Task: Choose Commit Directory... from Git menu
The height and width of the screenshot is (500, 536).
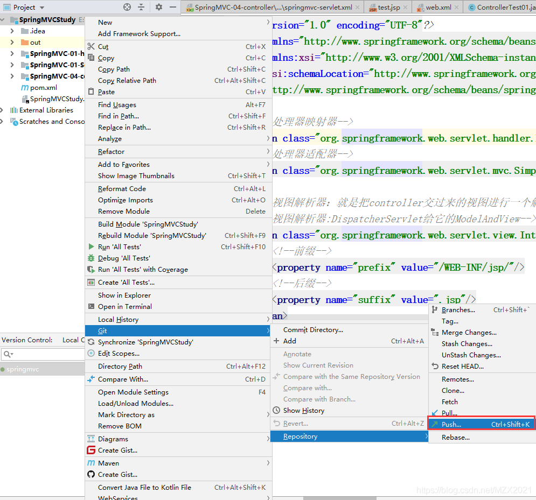Action: 313,330
